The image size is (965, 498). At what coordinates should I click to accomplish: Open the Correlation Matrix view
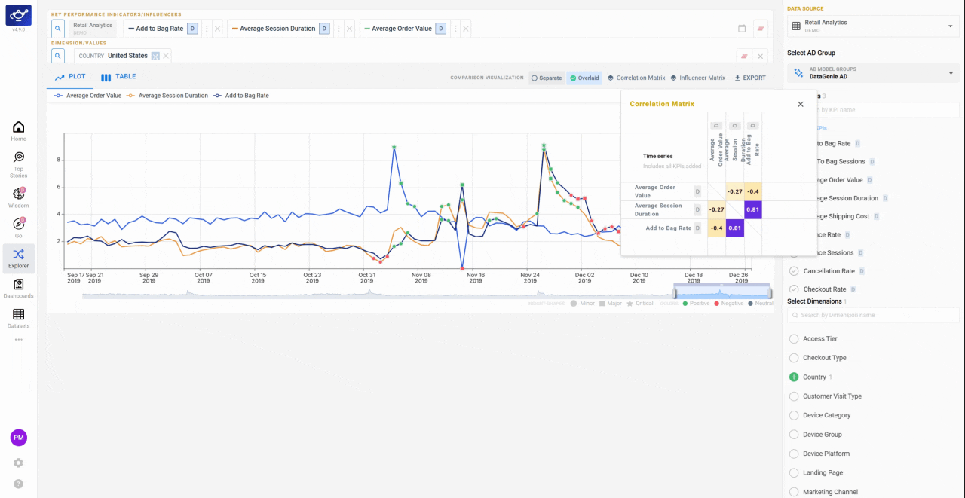pos(636,78)
